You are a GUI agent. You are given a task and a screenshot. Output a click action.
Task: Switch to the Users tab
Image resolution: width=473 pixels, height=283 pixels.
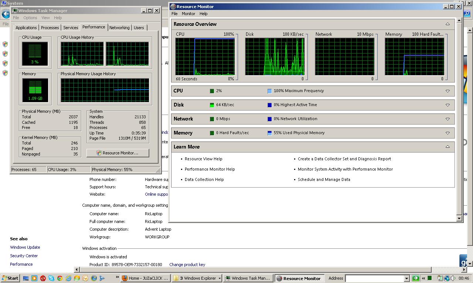[139, 28]
